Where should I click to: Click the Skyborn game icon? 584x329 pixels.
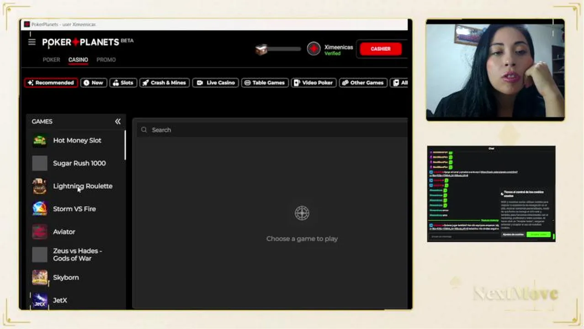(x=40, y=277)
